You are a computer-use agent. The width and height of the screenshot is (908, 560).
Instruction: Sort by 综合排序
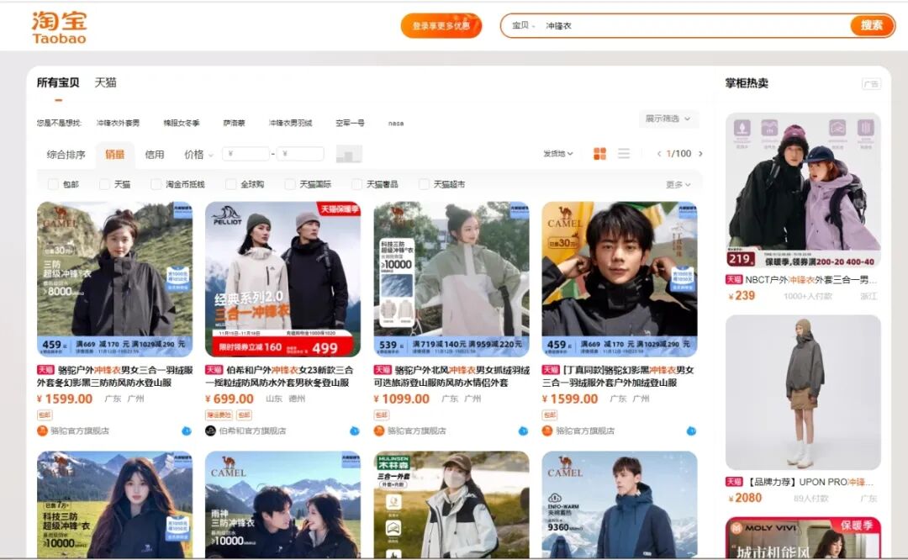tap(66, 155)
